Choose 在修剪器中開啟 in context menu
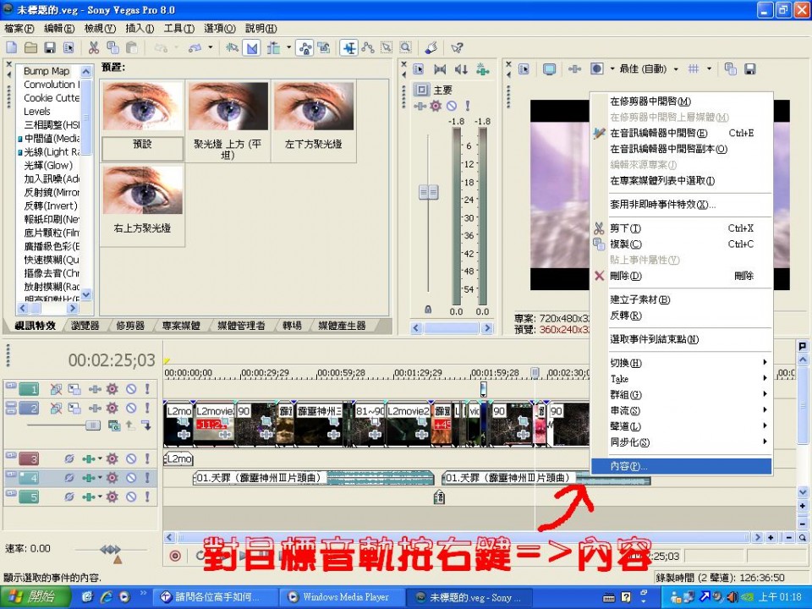Viewport: 812px width, 609px height. (x=682, y=101)
